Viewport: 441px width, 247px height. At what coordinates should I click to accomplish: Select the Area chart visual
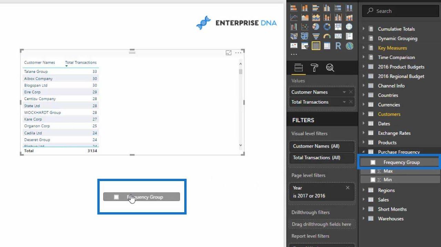point(305,17)
